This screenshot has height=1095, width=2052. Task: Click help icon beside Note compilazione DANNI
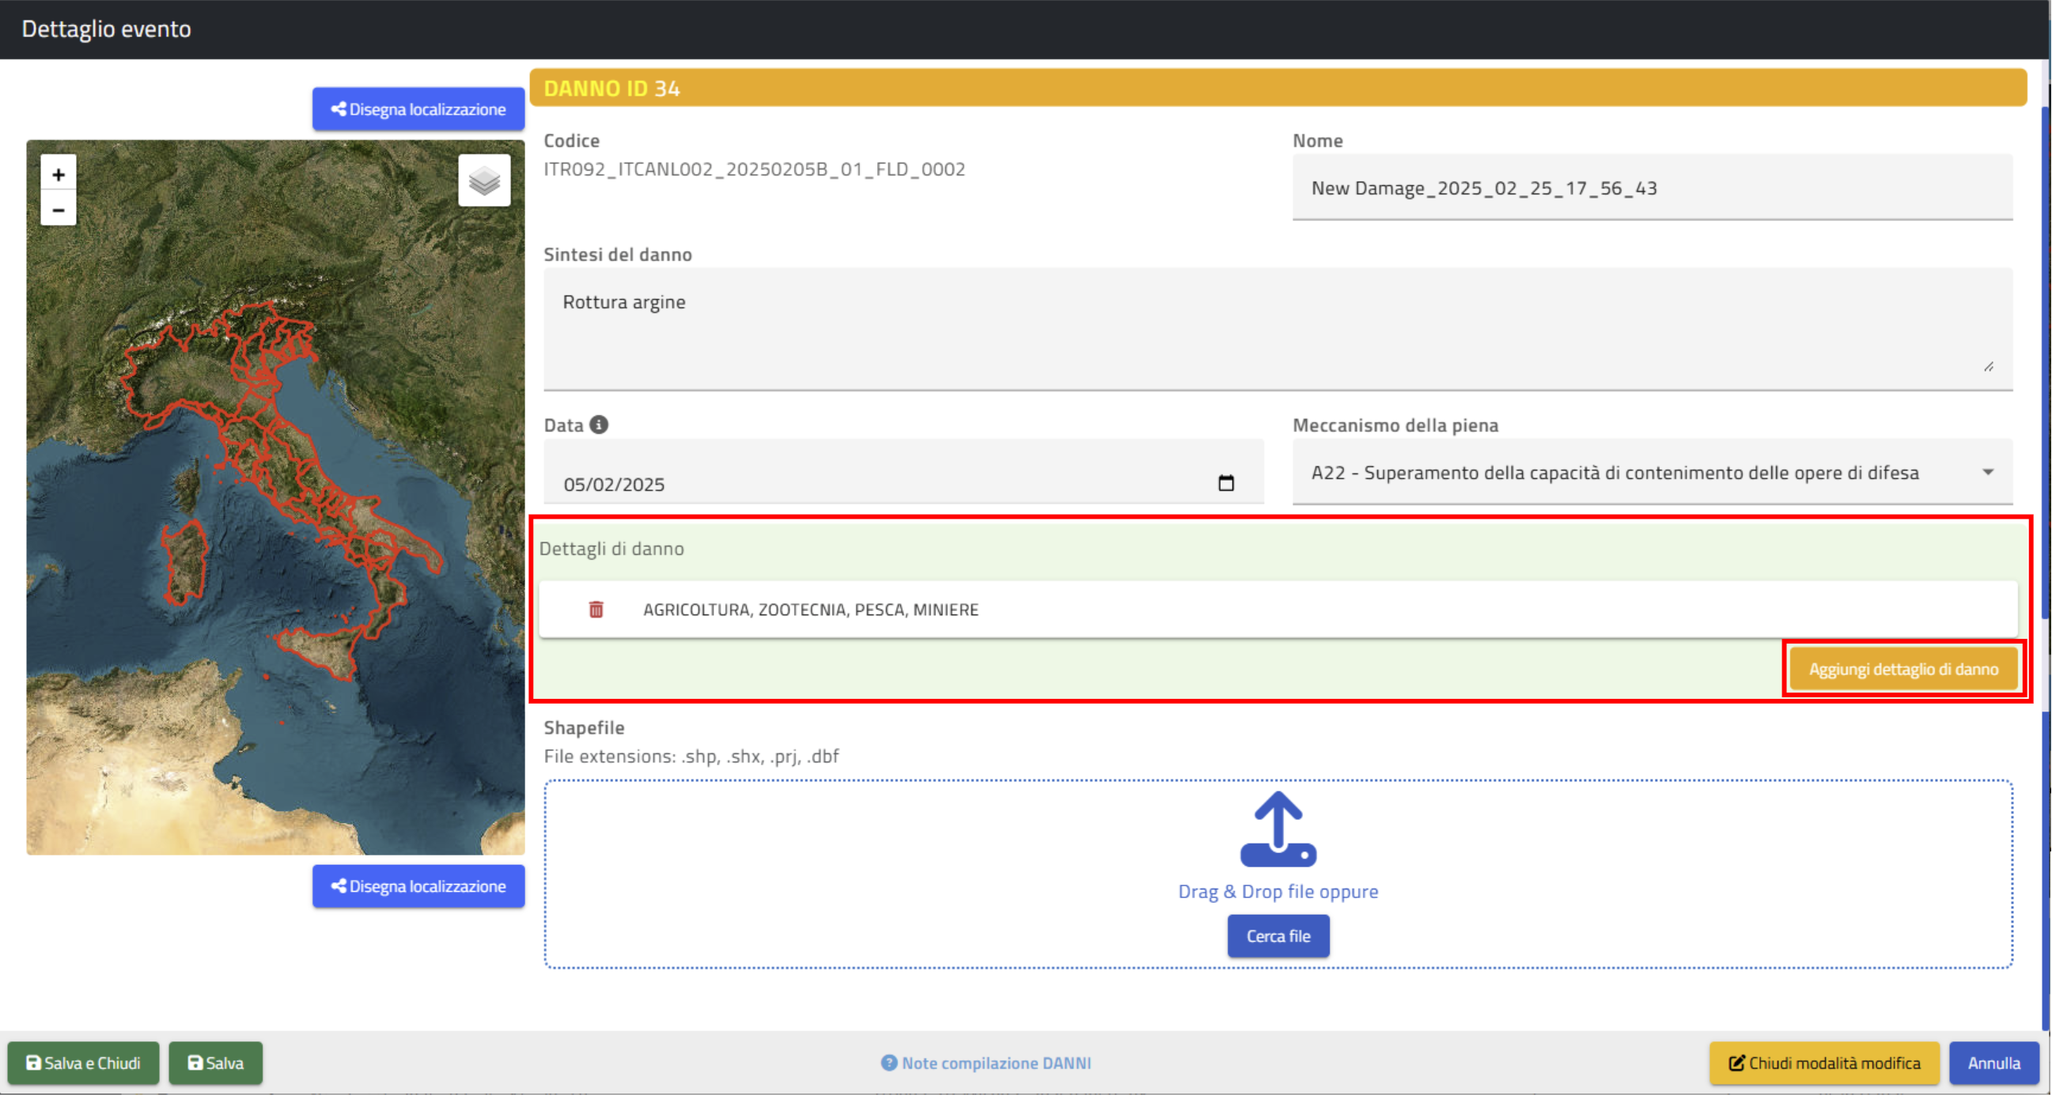click(x=889, y=1063)
